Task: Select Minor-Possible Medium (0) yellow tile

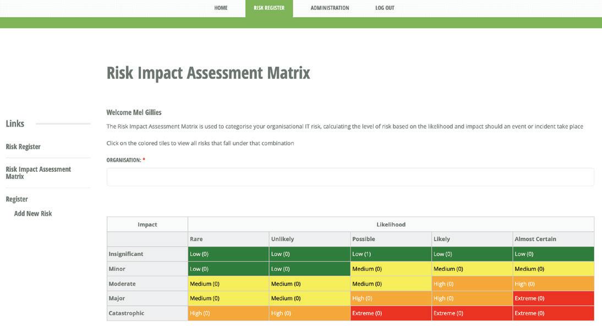Action: (391, 269)
